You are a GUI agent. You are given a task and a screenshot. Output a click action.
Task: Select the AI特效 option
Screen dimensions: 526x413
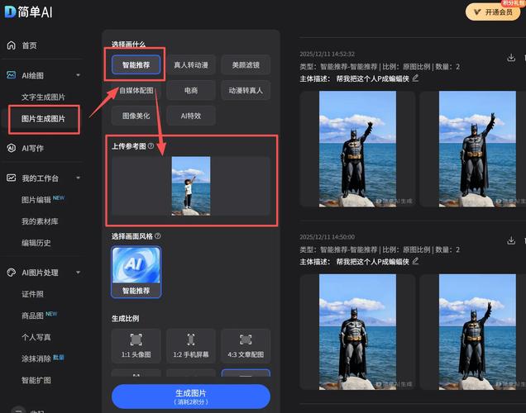pos(191,116)
